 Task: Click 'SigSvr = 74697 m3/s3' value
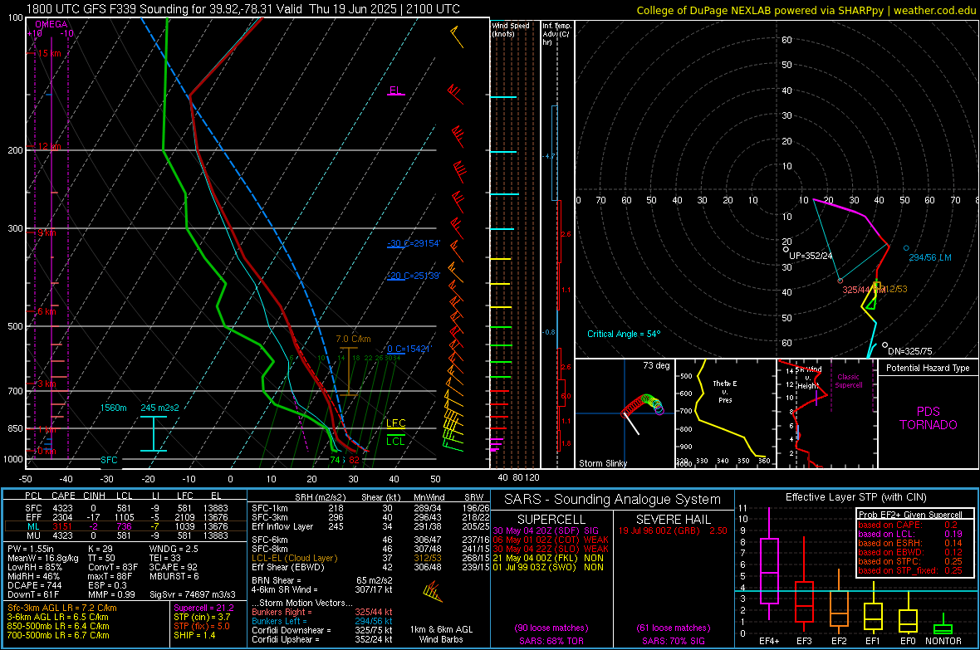tap(193, 594)
